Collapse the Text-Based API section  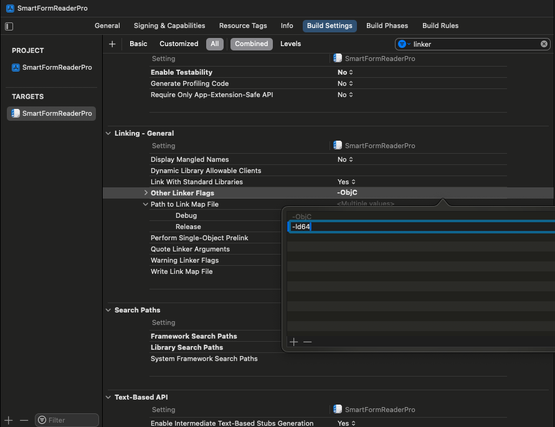point(108,397)
